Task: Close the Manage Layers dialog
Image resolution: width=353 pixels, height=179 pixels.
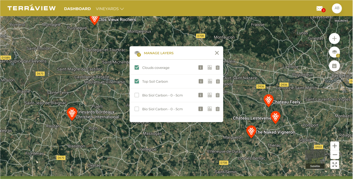Action: tap(217, 53)
